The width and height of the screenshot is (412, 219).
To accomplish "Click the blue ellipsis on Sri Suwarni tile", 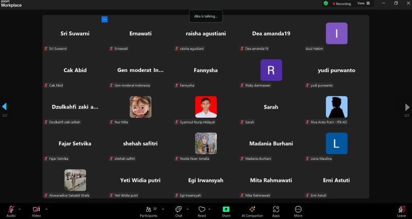I will tap(105, 19).
